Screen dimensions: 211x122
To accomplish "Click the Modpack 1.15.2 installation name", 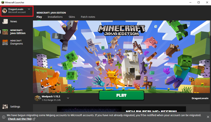I will click(51, 96).
